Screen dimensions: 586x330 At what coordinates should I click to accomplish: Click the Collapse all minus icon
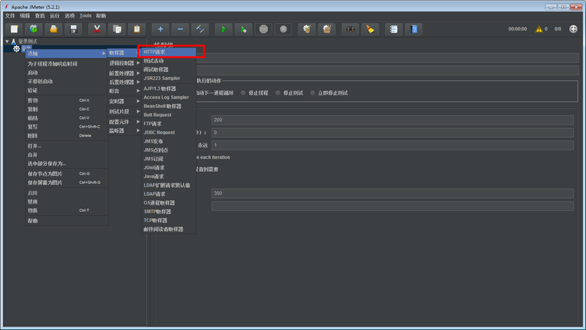point(180,29)
